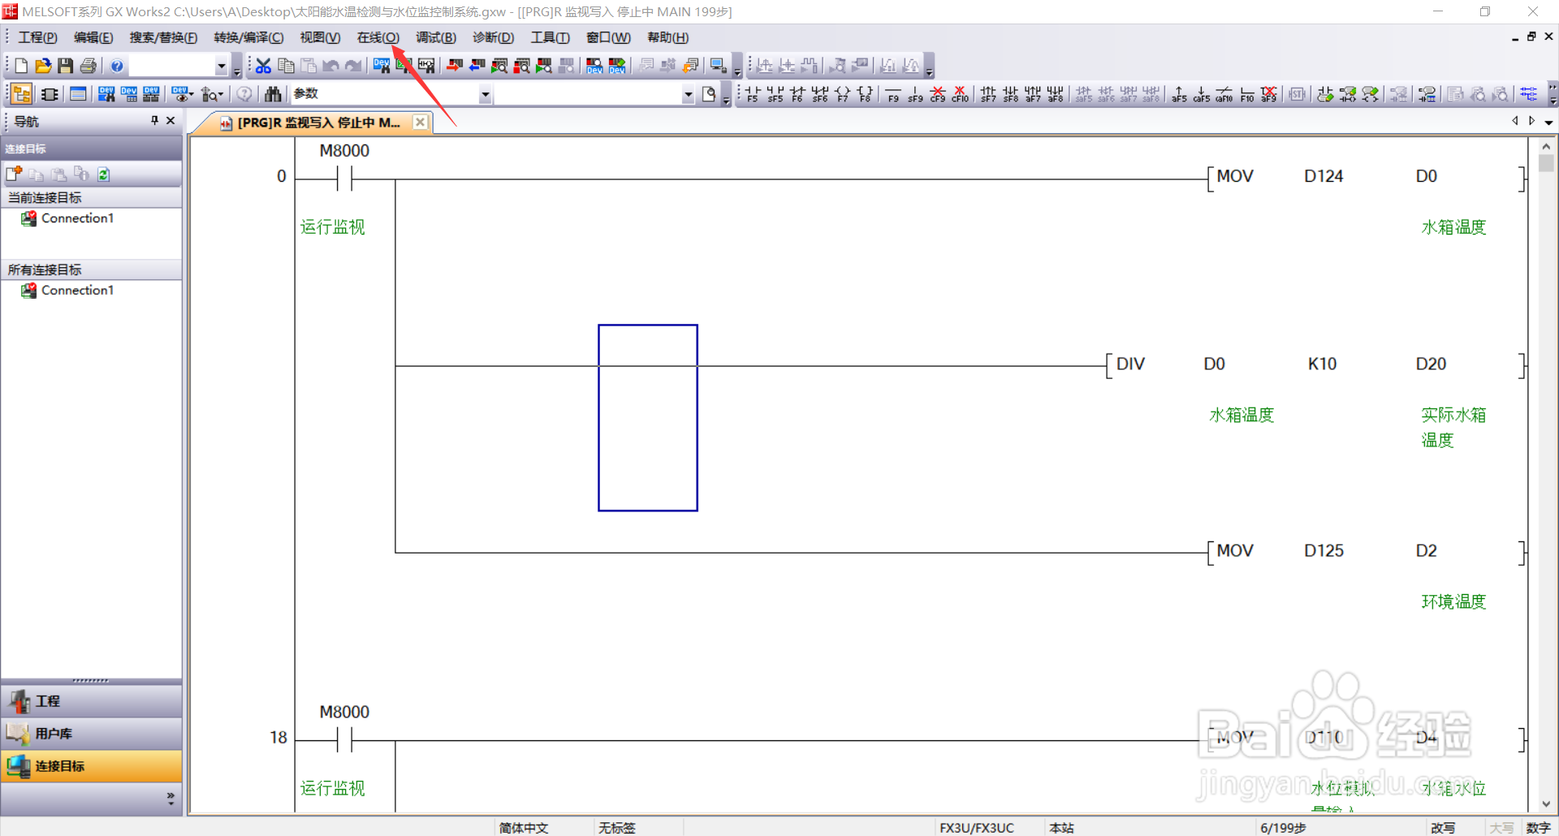This screenshot has width=1559, height=836.
Task: Insert open branch contact (sF5)
Action: click(775, 94)
